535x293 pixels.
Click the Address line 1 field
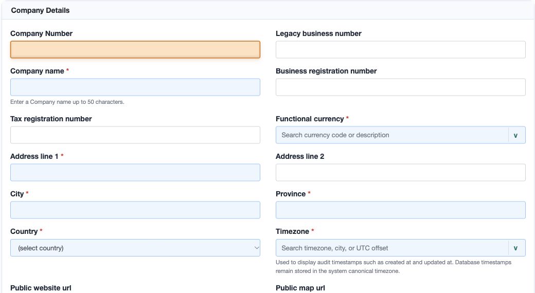(x=135, y=172)
